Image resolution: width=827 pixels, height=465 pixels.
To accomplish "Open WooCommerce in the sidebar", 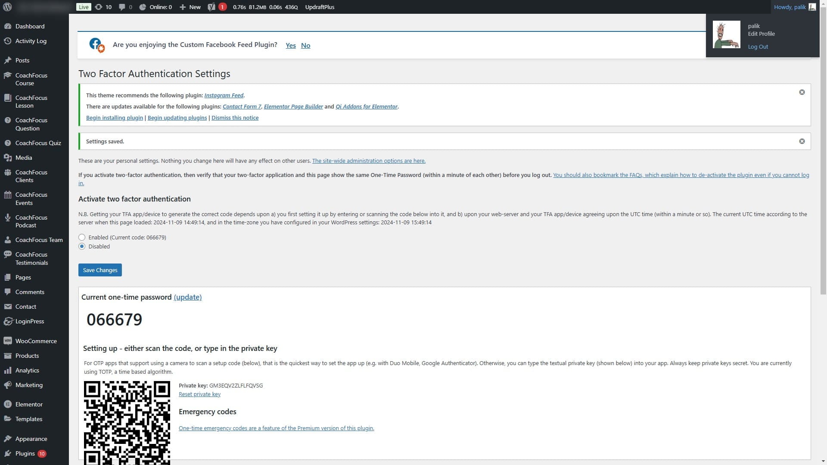I will pyautogui.click(x=36, y=341).
